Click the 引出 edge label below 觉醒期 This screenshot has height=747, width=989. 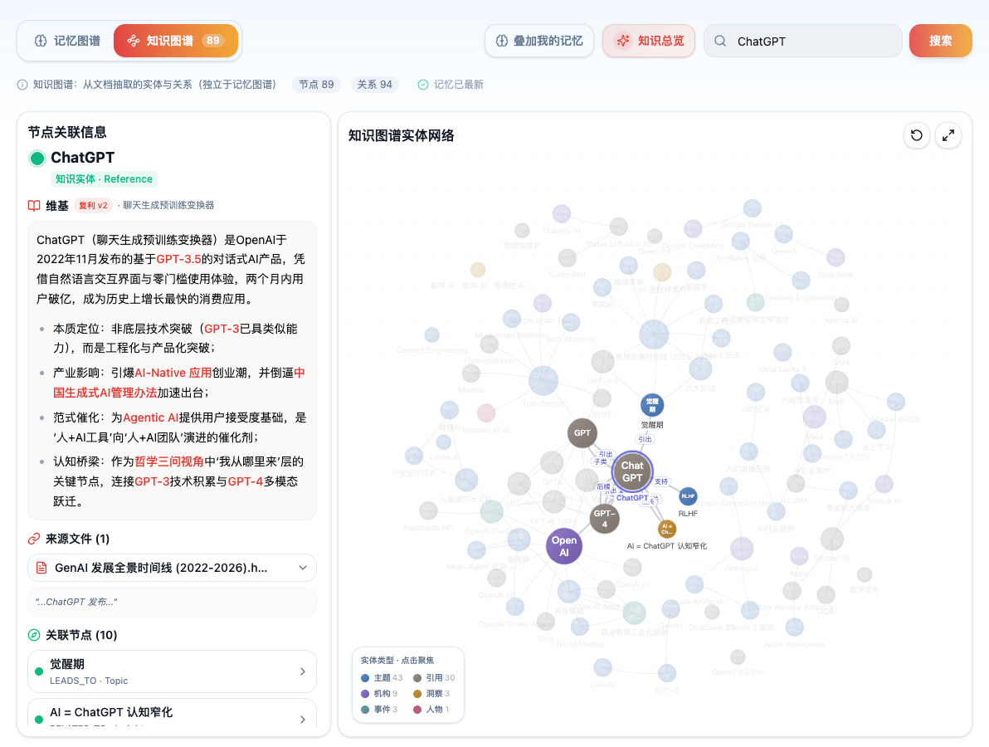tap(645, 439)
